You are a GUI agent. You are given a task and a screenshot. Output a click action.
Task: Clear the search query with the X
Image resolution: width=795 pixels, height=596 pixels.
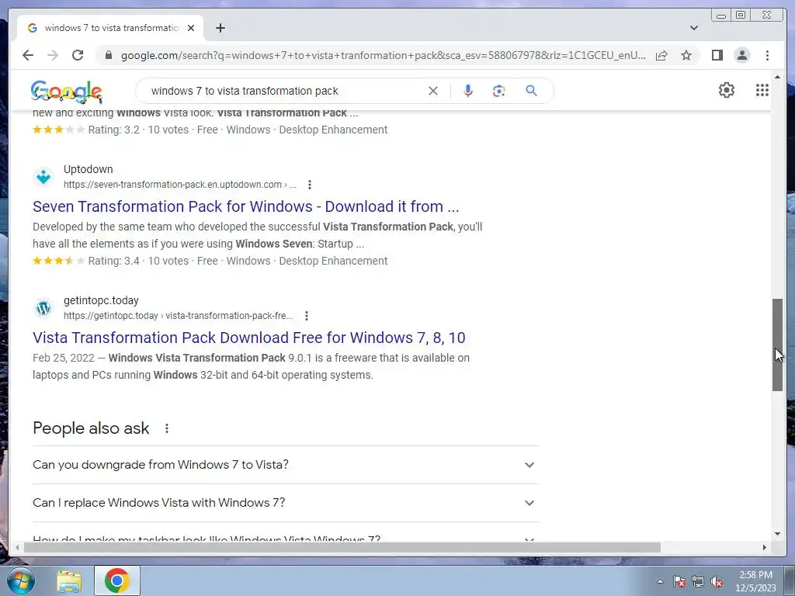433,91
